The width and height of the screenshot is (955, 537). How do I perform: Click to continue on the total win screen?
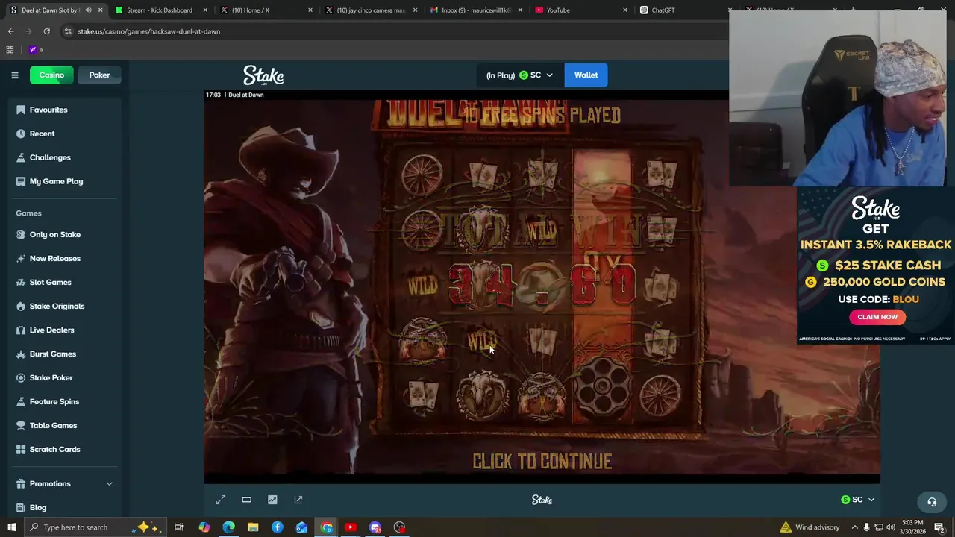(542, 462)
